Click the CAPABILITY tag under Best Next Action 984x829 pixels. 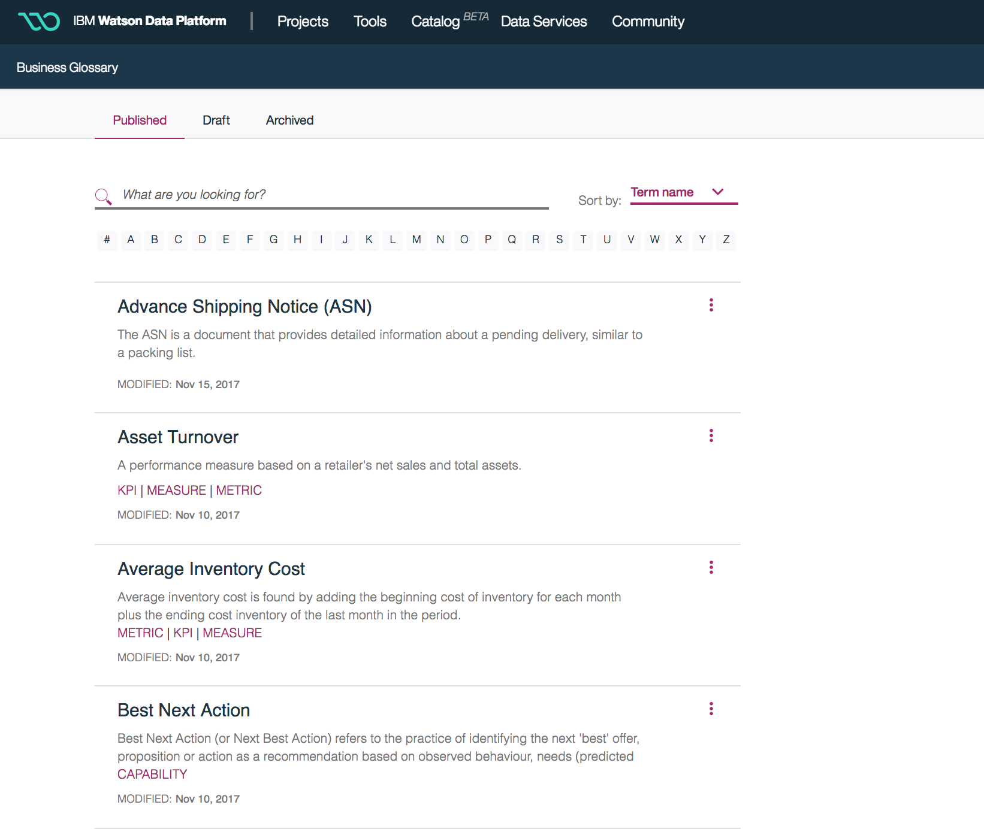point(152,774)
